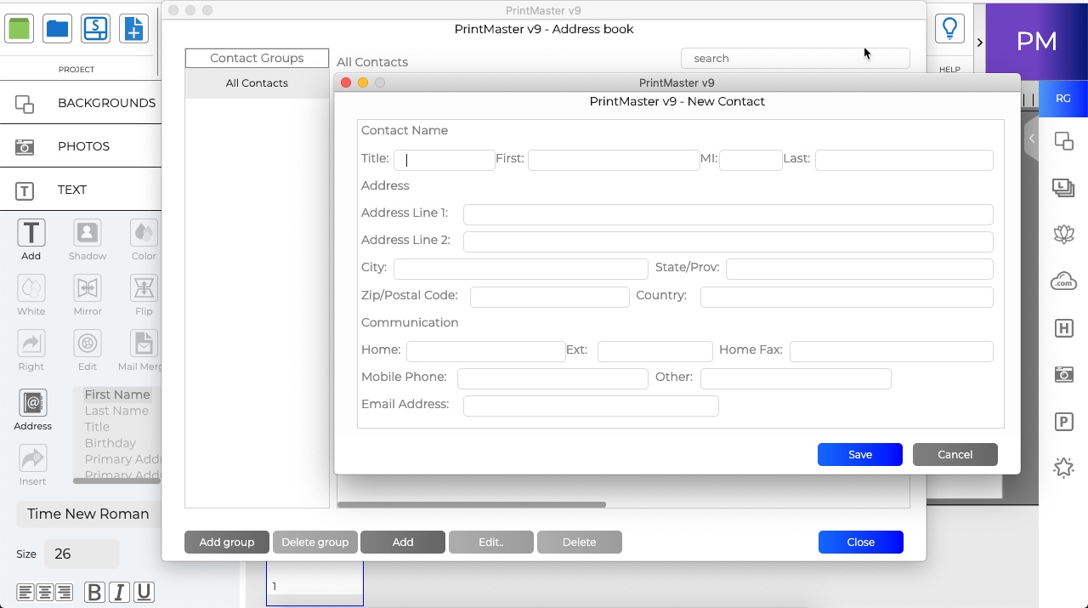This screenshot has height=608, width=1088.
Task: Click the Mail Merge icon
Action: click(143, 343)
